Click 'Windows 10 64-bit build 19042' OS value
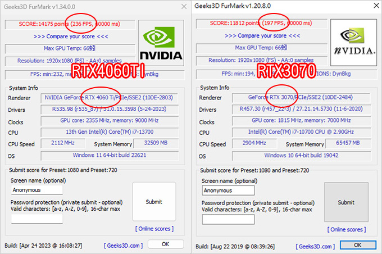This screenshot has width=382, height=254. (x=301, y=156)
